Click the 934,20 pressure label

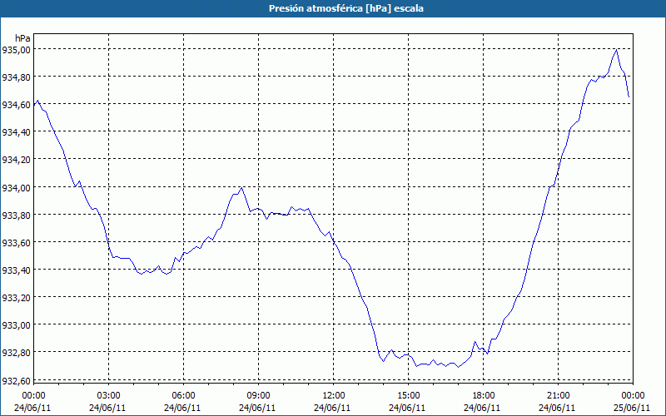pos(16,160)
